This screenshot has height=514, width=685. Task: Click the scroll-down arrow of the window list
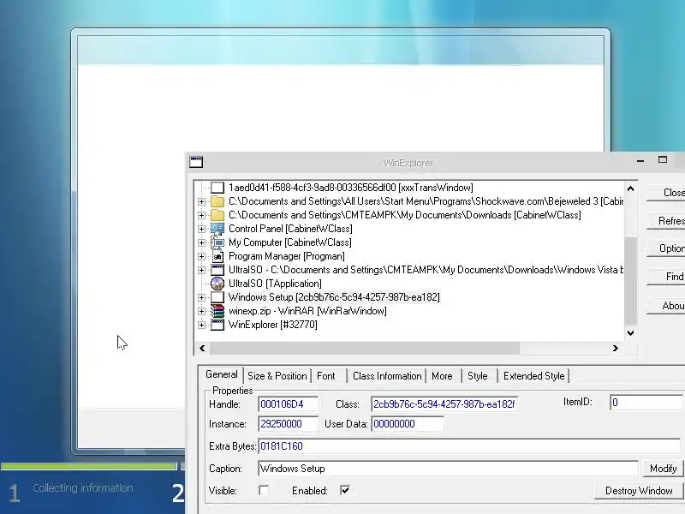pos(630,333)
